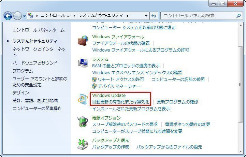Open デバイス マネージャー
The height and width of the screenshot is (157, 246).
(x=119, y=86)
